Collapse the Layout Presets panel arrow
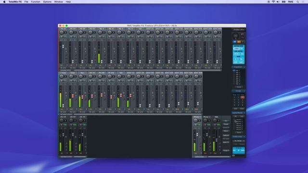308x173 pixels. [x=244, y=113]
